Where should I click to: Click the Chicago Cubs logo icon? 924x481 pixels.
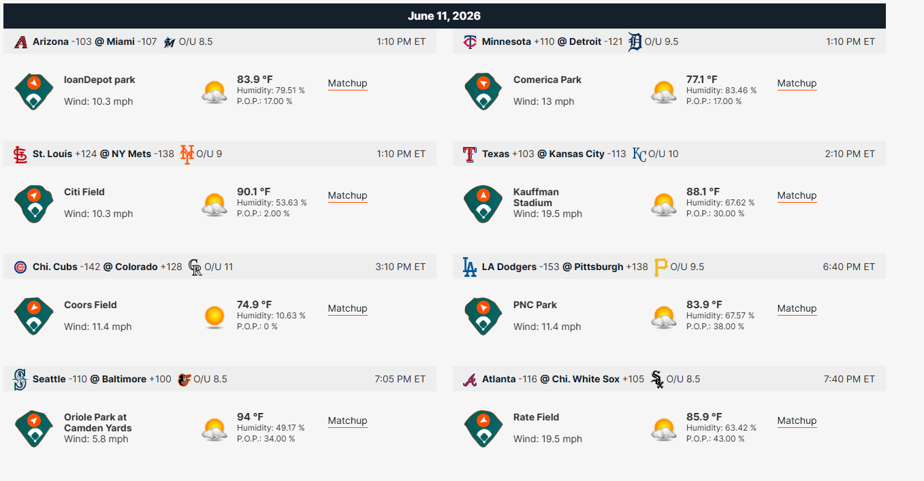tap(20, 267)
